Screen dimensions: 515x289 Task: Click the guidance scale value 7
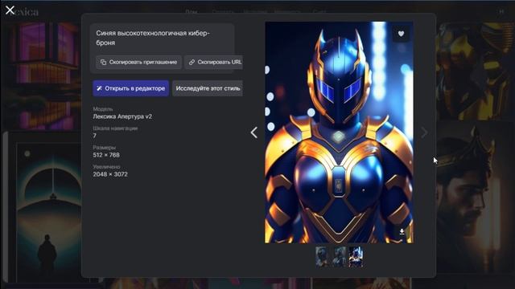(95, 136)
